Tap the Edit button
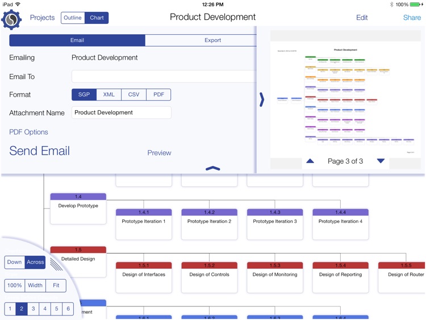This screenshot has height=320, width=426. [362, 18]
